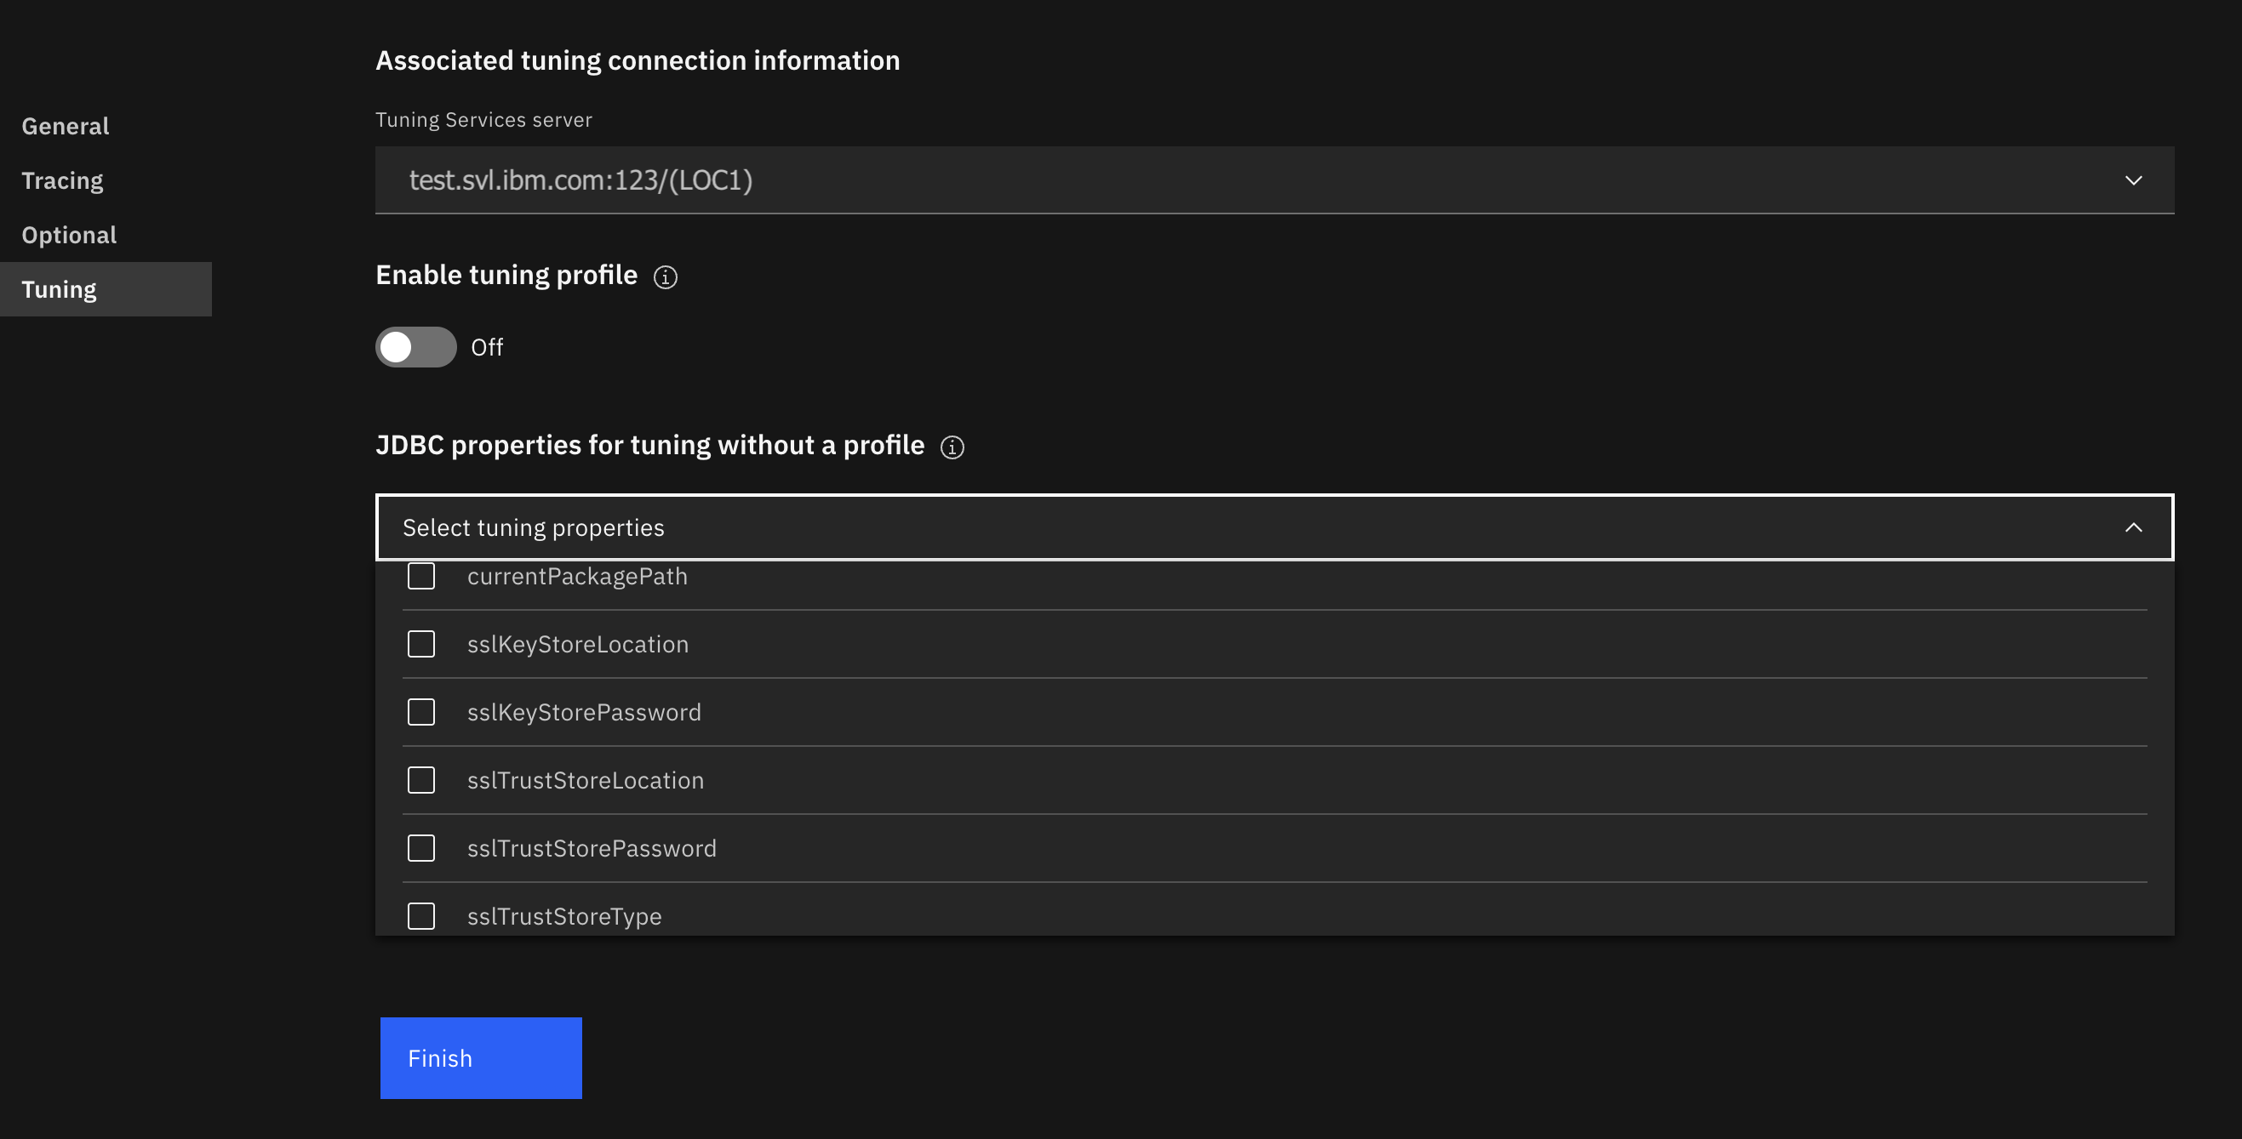Collapse the tuning properties list via chevron

click(x=2133, y=527)
